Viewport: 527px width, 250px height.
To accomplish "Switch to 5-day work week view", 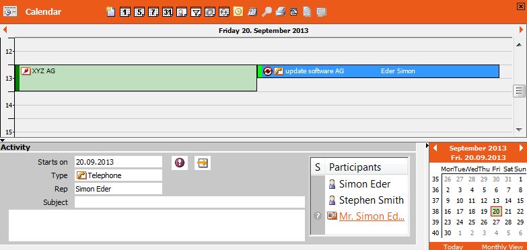I will 139,12.
